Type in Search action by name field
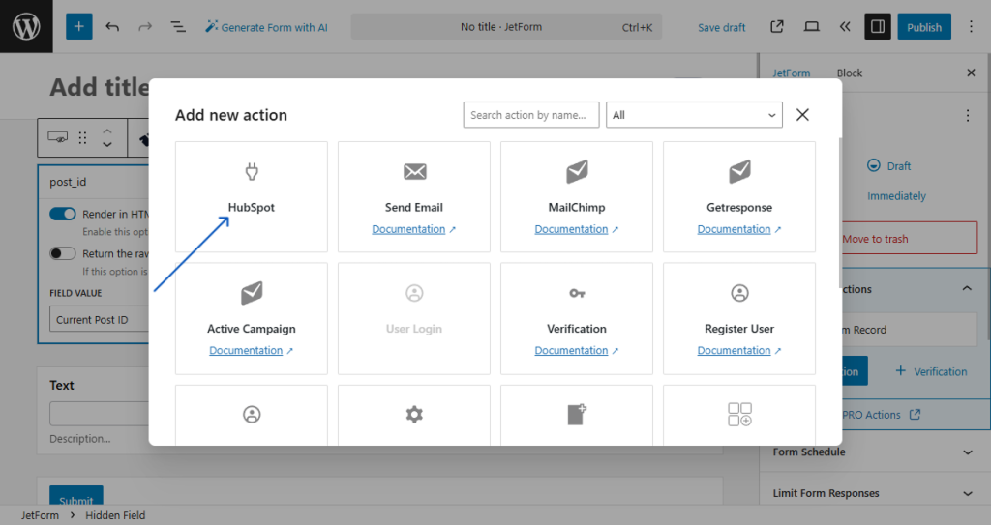This screenshot has width=991, height=525. coord(531,115)
